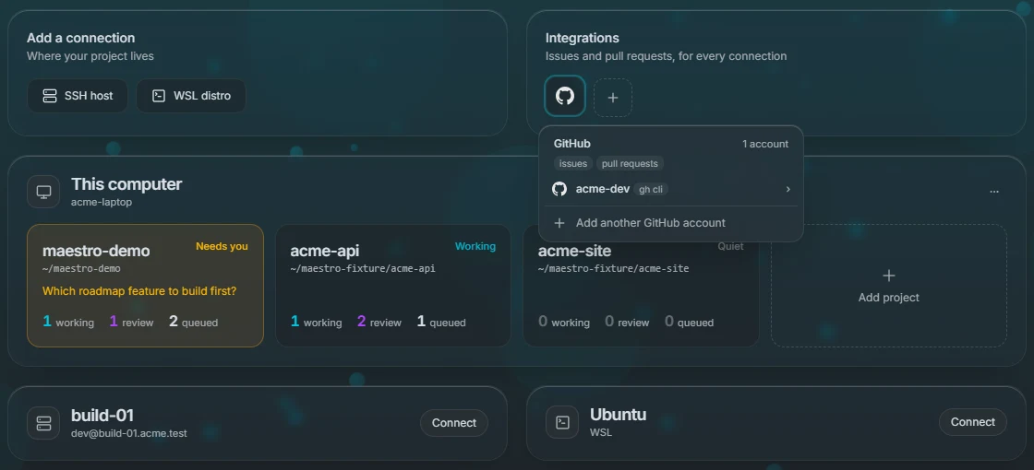
Task: Click the ~/maestro-demo path text
Action: click(81, 268)
